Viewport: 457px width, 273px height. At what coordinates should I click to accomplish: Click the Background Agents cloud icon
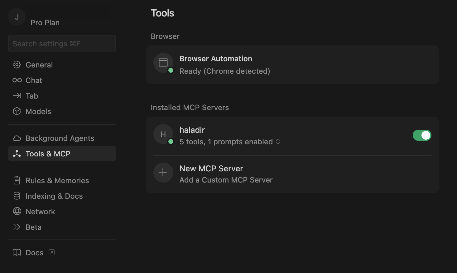pos(17,138)
